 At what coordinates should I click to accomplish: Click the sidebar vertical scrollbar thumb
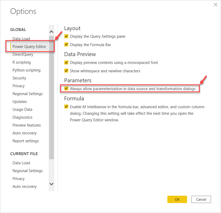coord(52,97)
